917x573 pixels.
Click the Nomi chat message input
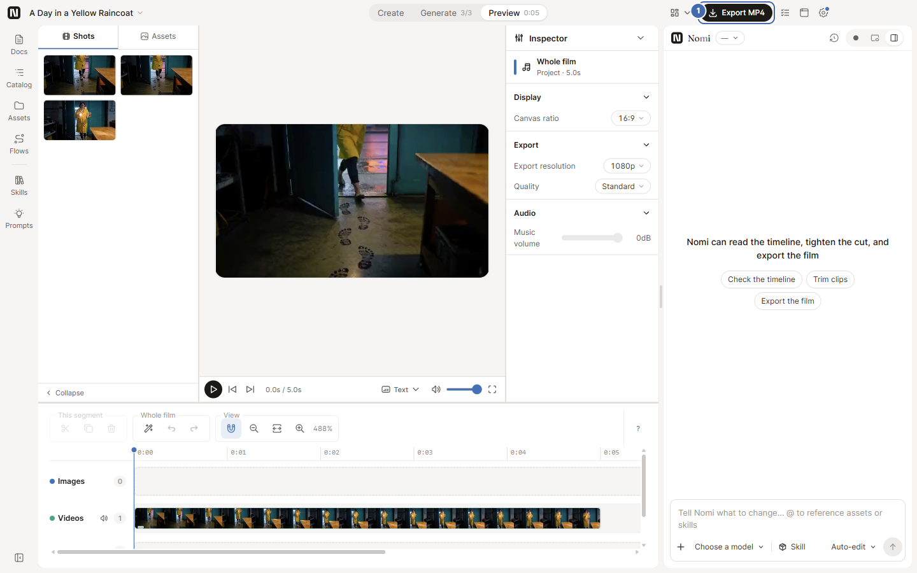787,519
